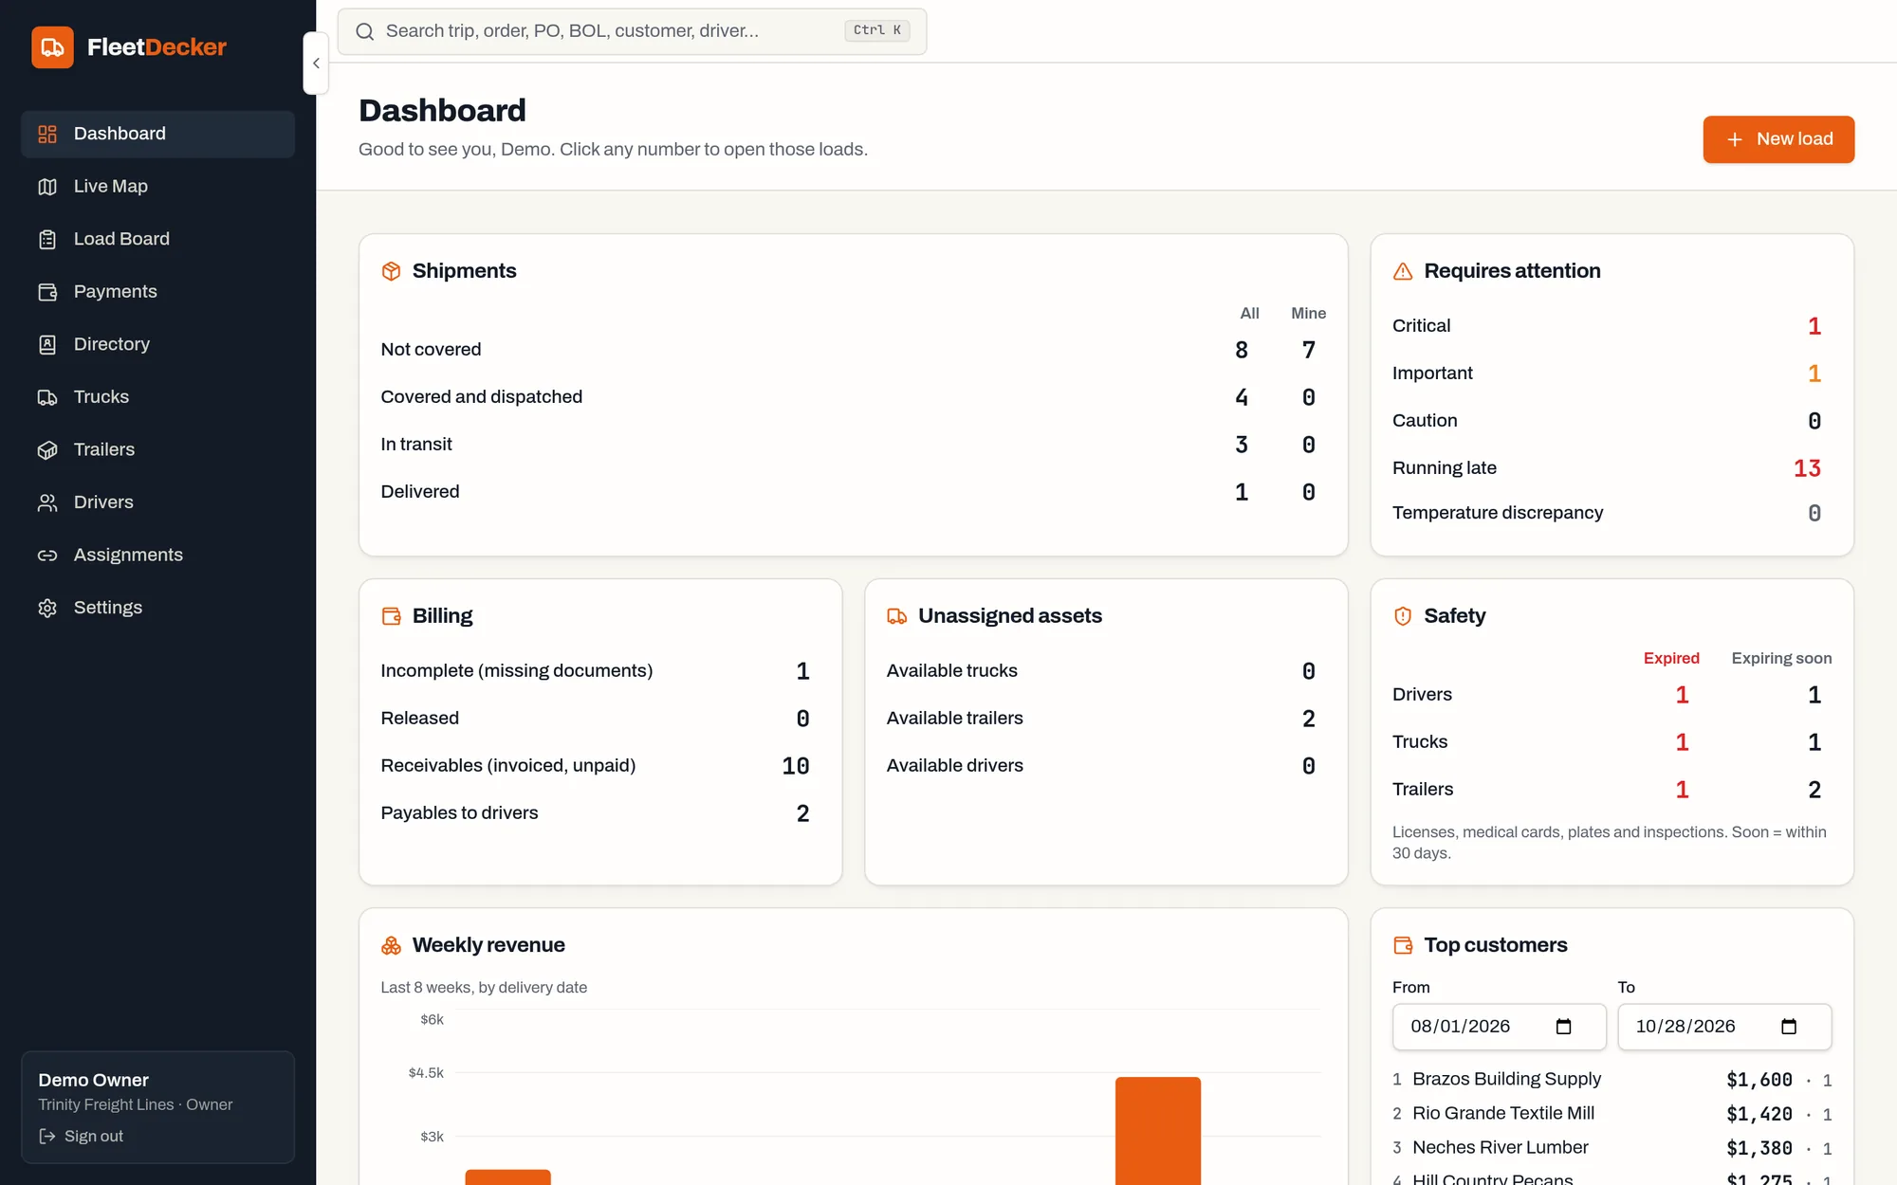Create a new load with New load
This screenshot has width=1897, height=1185.
[x=1778, y=139]
